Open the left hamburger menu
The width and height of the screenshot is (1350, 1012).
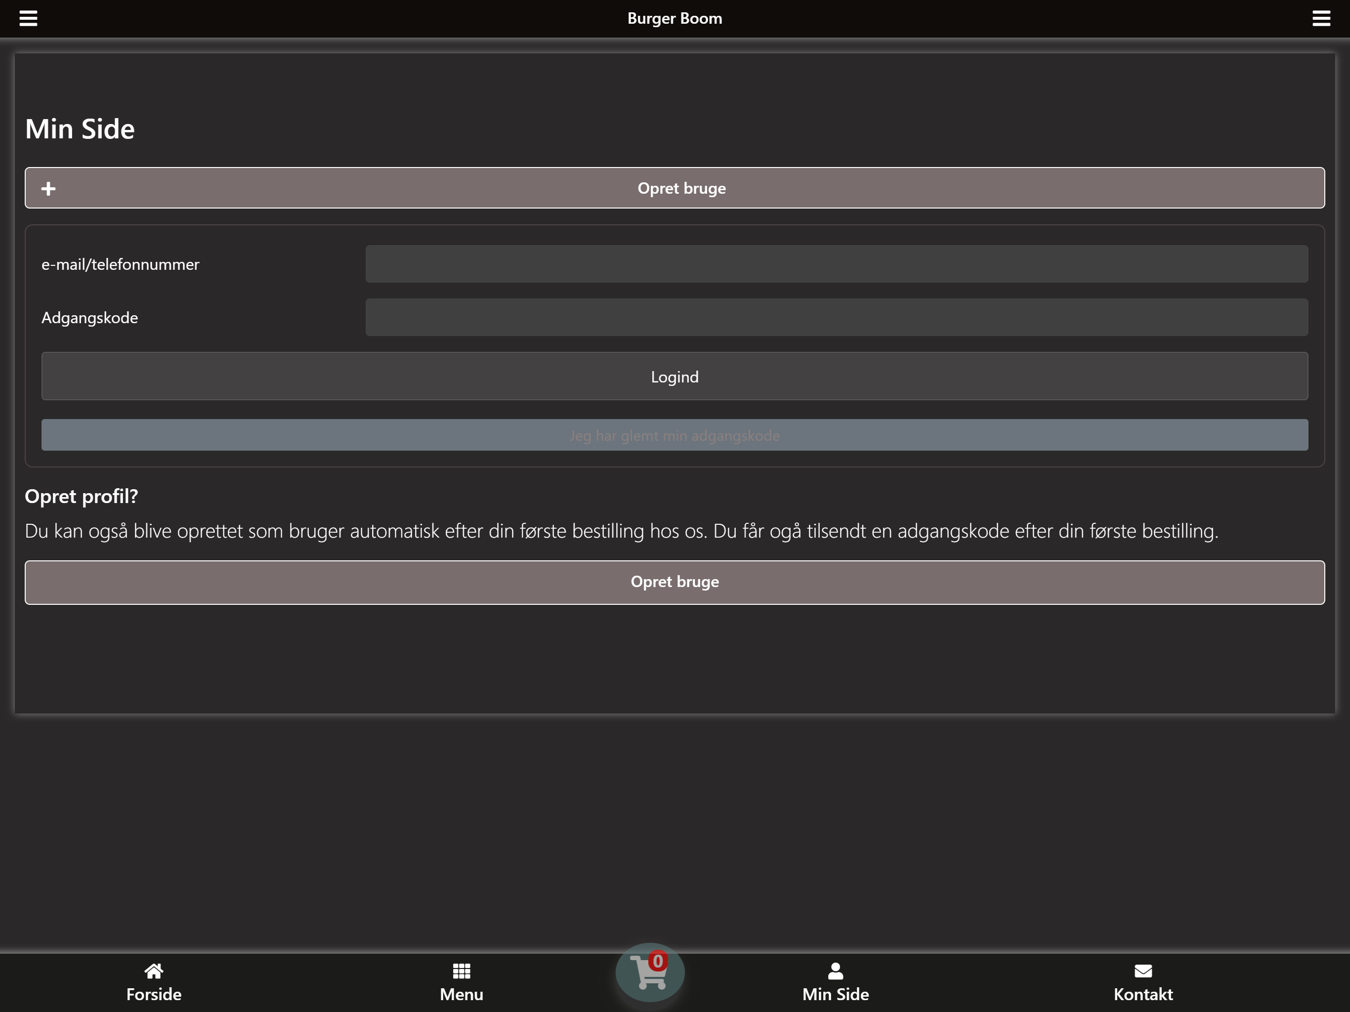click(x=28, y=18)
